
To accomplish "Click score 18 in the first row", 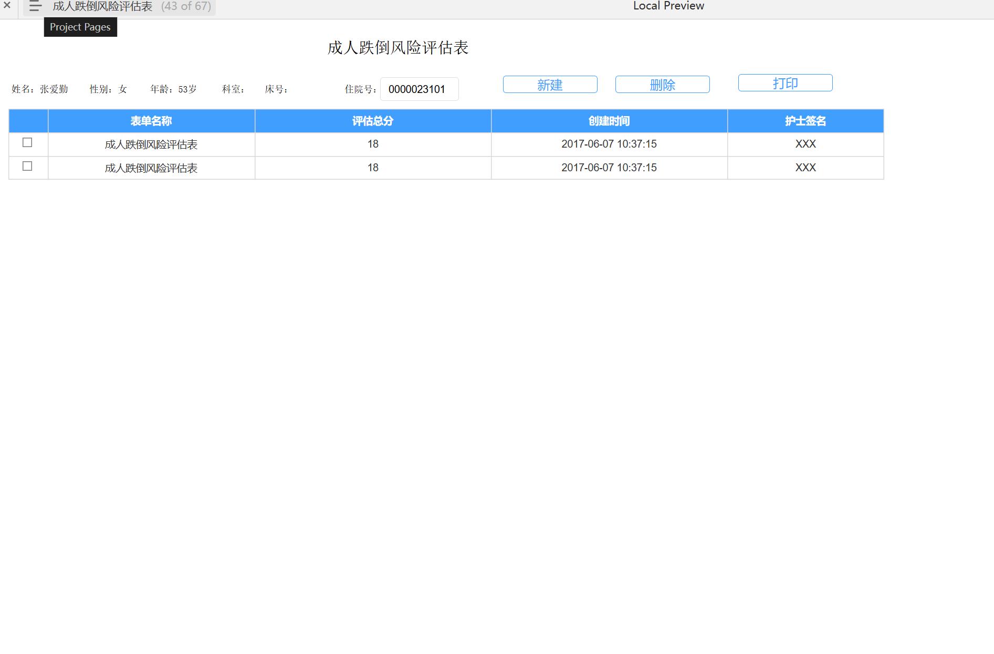I will coord(373,144).
